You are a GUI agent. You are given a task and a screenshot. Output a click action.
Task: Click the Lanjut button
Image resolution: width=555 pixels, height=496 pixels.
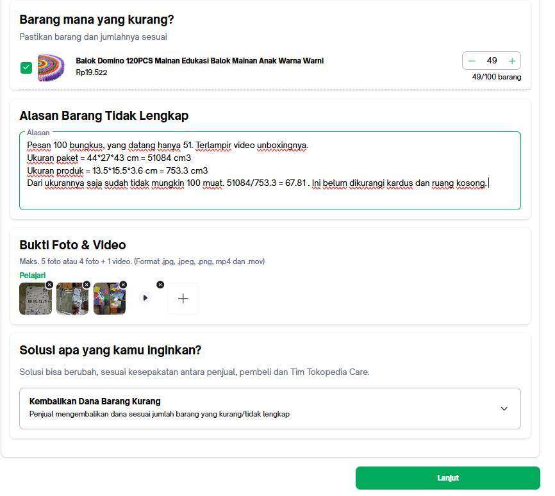click(x=448, y=478)
